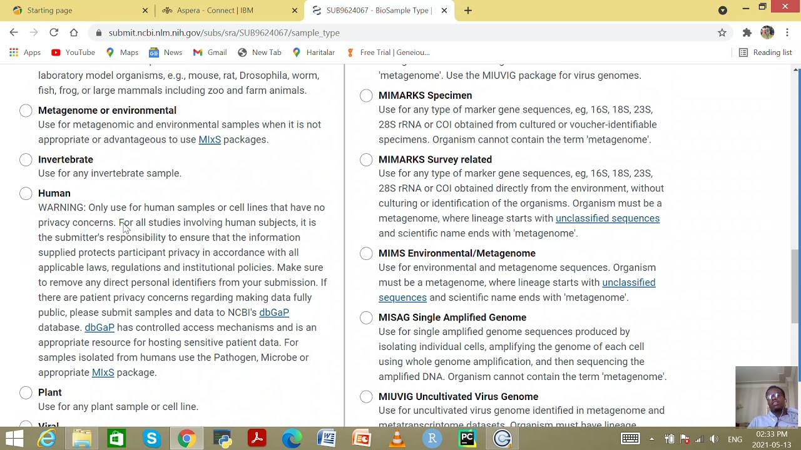This screenshot has width=801, height=450.
Task: Select MIMARKS Survey related radio button
Action: (x=366, y=160)
